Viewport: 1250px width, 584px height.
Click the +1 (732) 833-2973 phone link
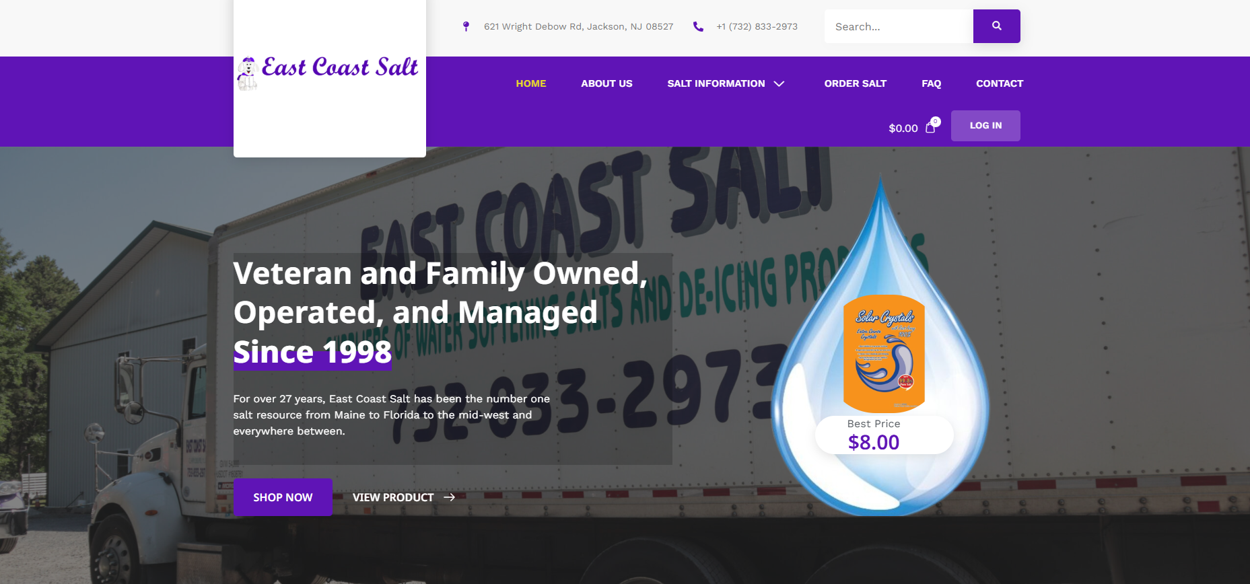pyautogui.click(x=757, y=26)
